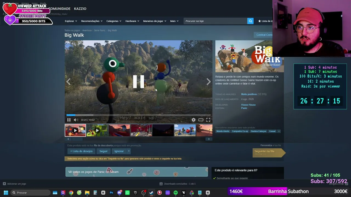Image resolution: width=351 pixels, height=197 pixels.
Task: Open the Explorar dropdown menu
Action: click(71, 21)
